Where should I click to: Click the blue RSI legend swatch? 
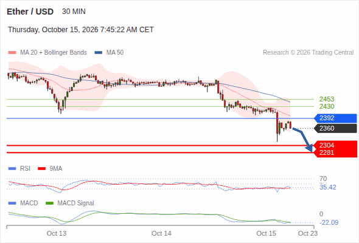click(x=12, y=169)
